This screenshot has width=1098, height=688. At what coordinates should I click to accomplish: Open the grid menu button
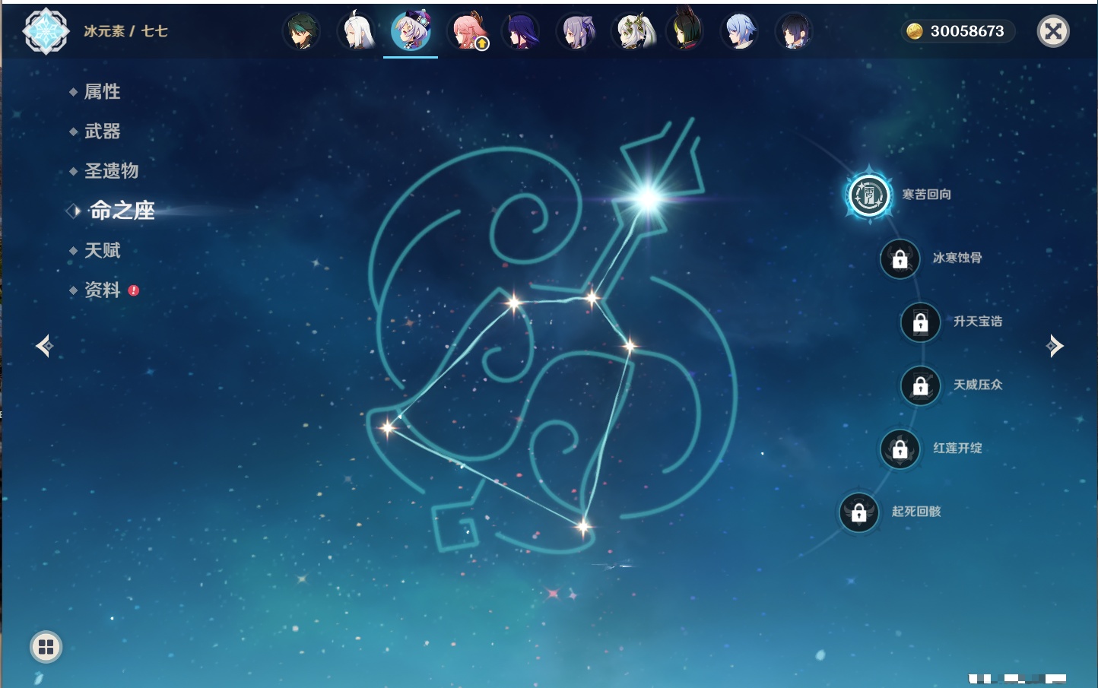[x=46, y=647]
